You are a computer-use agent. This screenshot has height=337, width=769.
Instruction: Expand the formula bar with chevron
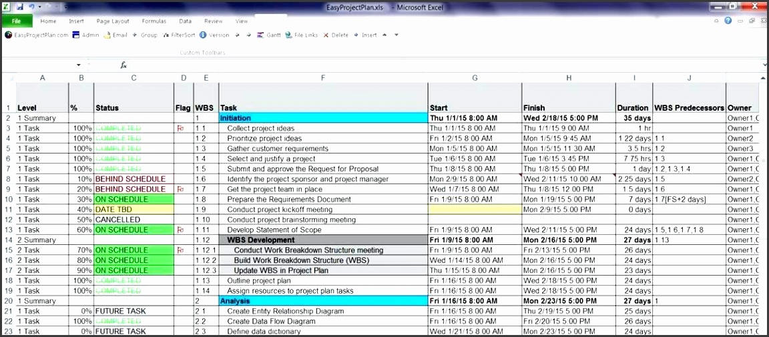[x=764, y=65]
